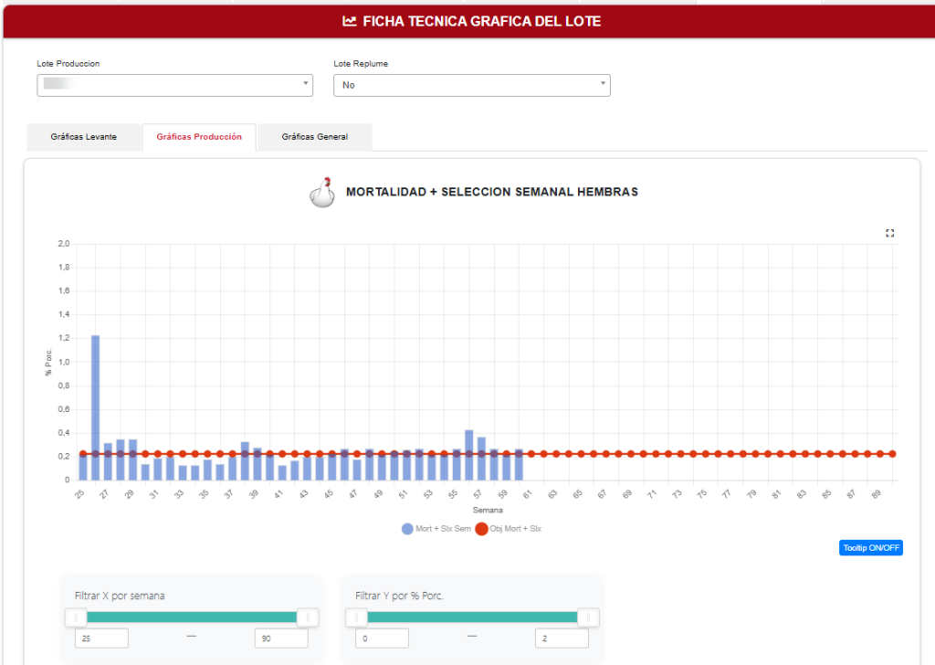Click the minimum % Porc. input showing 0

[x=383, y=639]
